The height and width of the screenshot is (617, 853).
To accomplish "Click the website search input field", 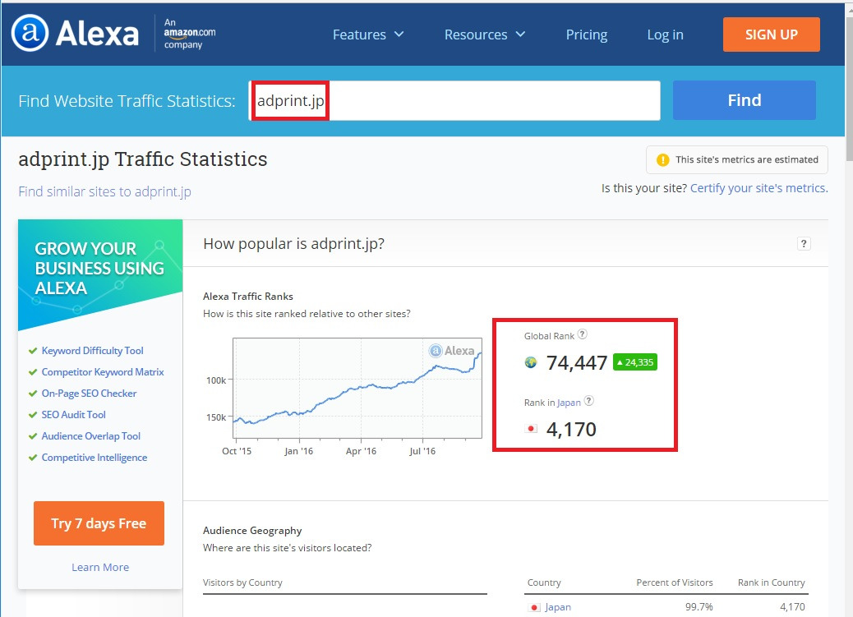I will tap(454, 101).
